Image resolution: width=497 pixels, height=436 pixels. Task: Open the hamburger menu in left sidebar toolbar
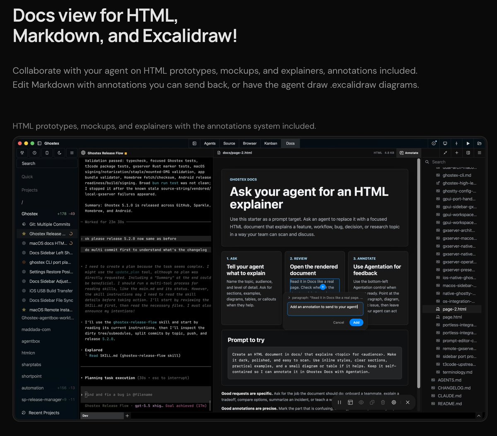(x=72, y=153)
